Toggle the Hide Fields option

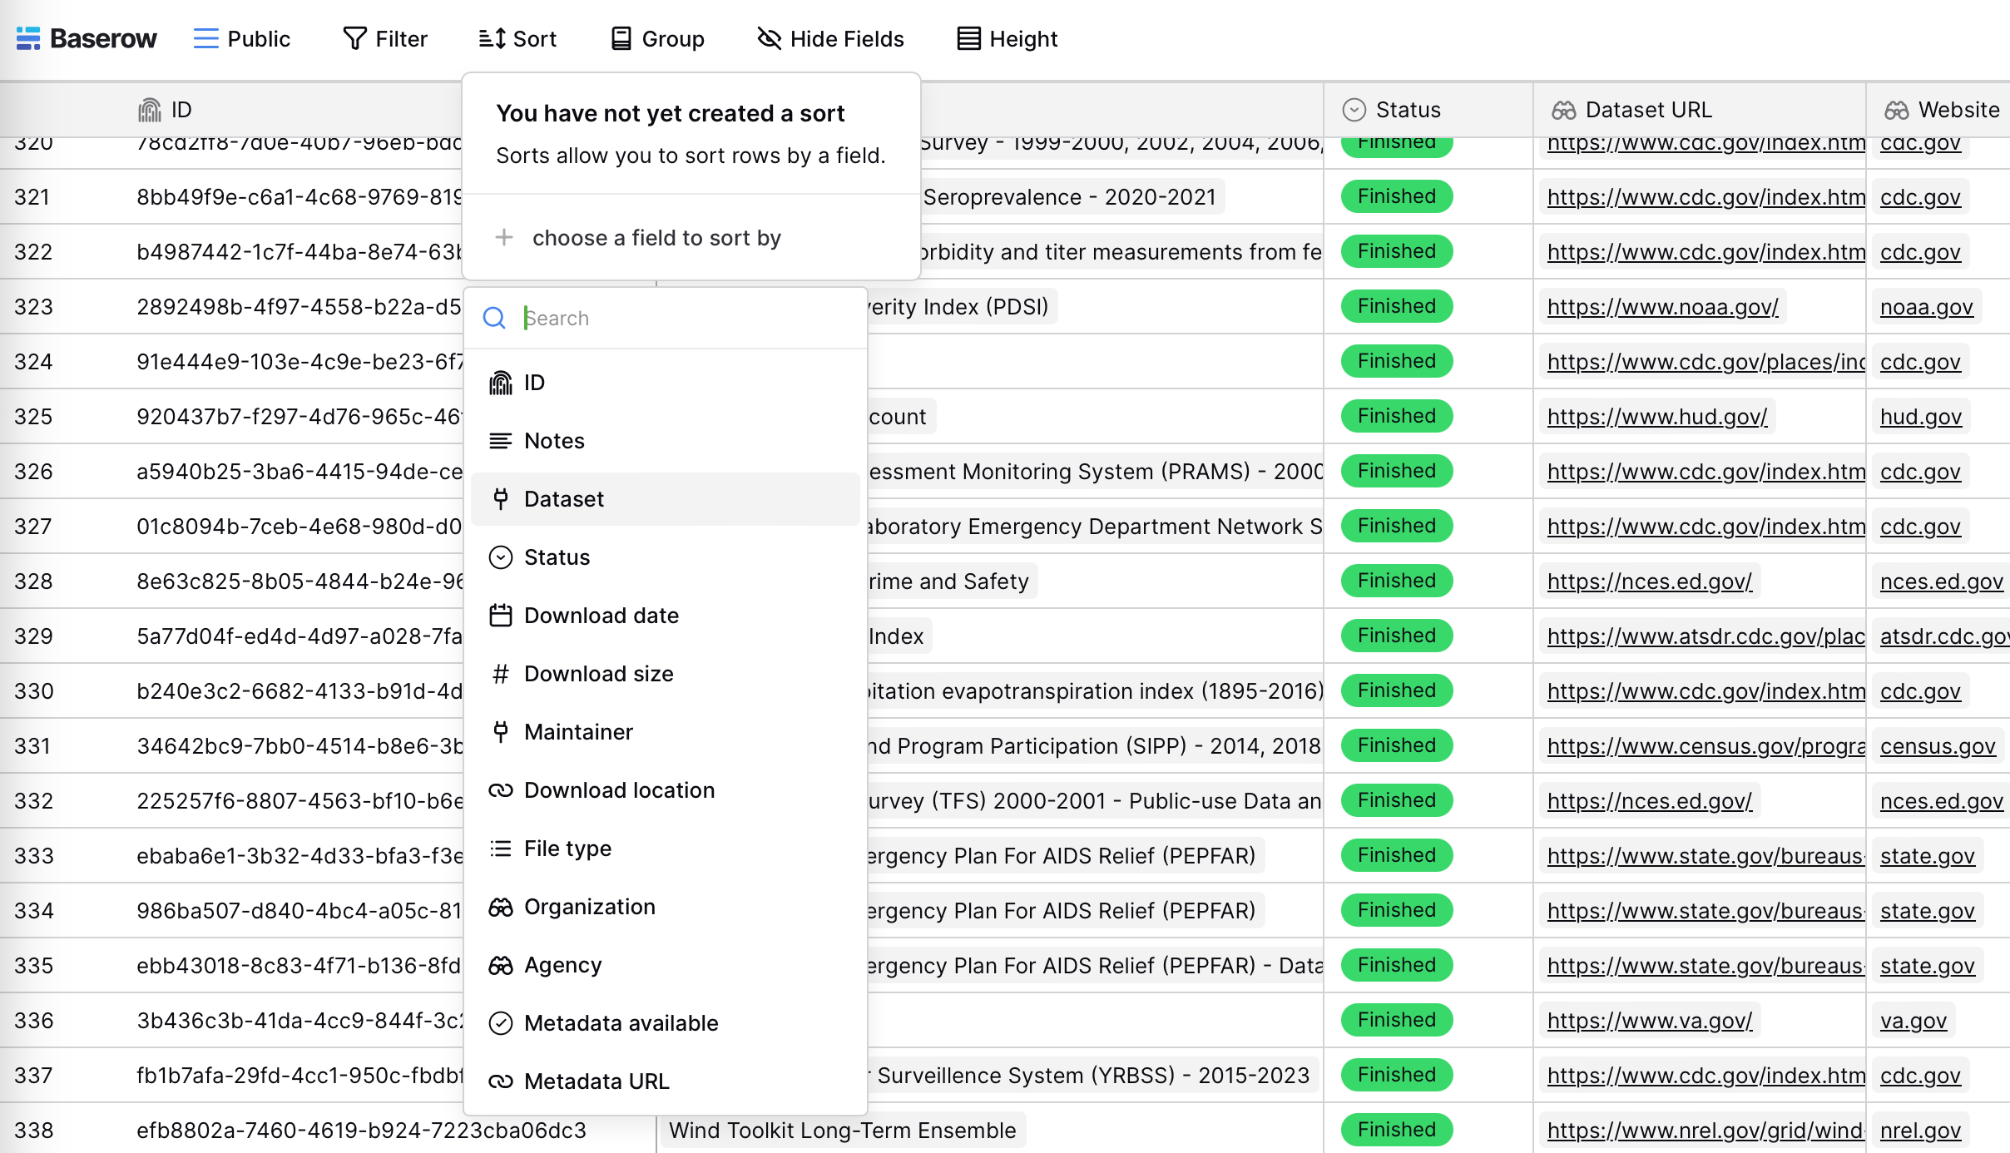pyautogui.click(x=829, y=37)
